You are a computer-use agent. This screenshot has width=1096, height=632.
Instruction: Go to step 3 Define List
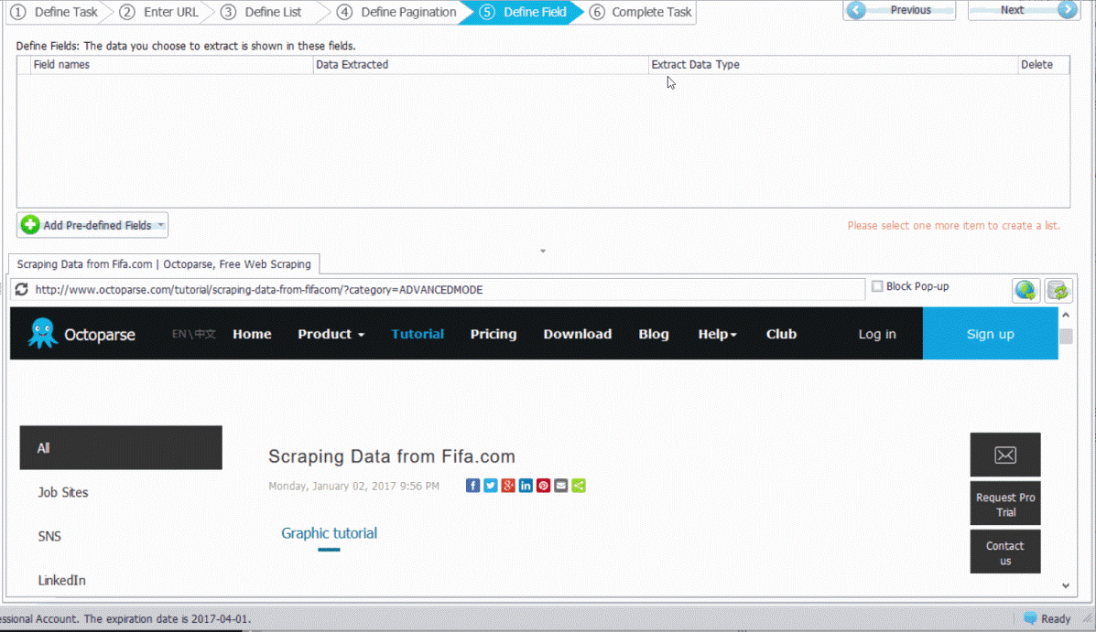coord(263,12)
